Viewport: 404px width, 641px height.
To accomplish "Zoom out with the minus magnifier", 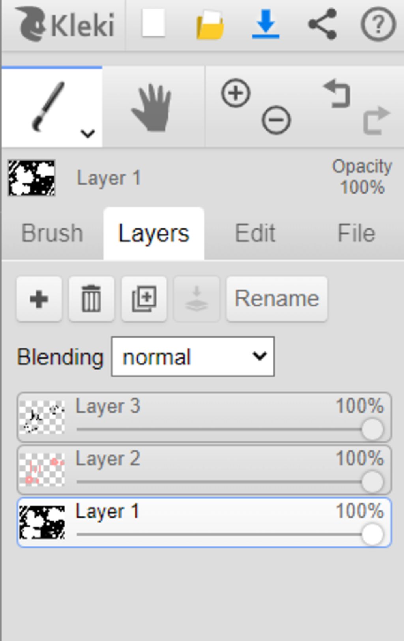I will [276, 120].
